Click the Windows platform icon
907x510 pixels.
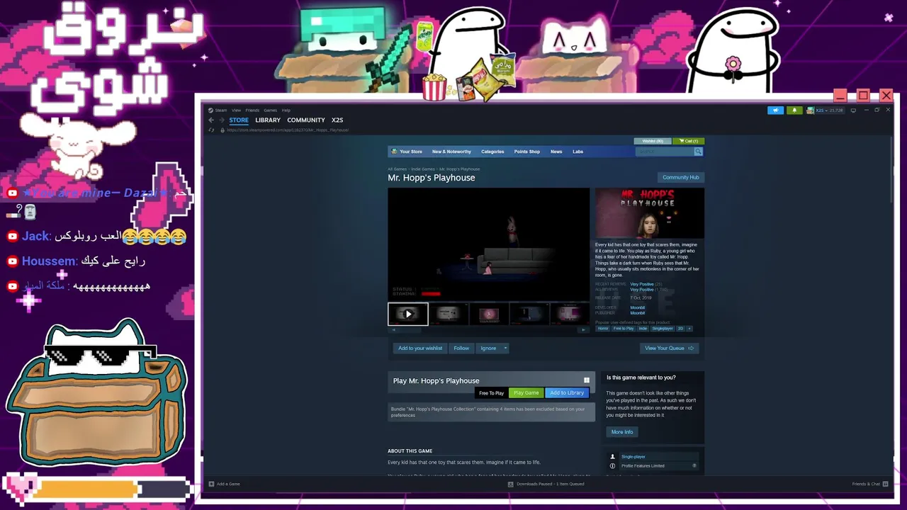click(x=586, y=380)
